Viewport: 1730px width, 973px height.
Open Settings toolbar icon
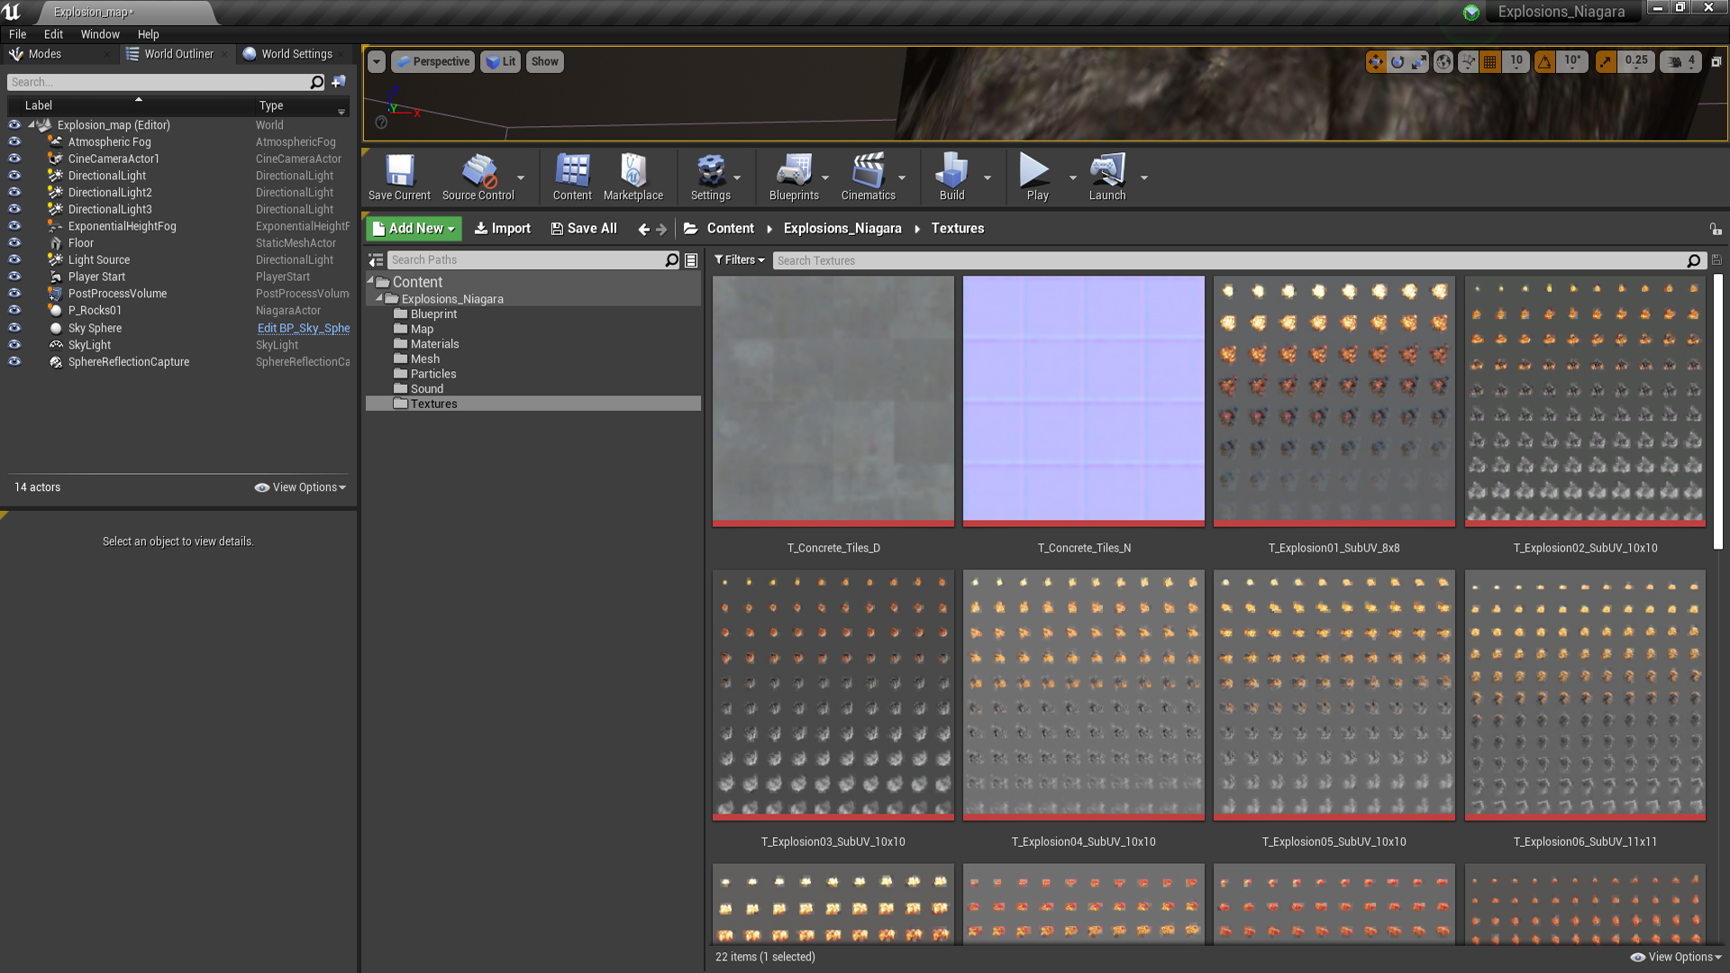pyautogui.click(x=710, y=177)
